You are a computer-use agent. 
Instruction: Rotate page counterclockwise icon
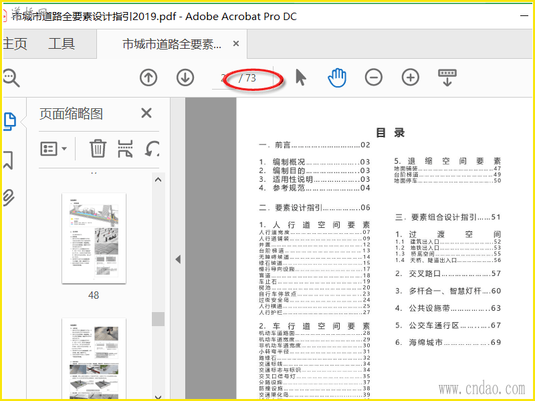(x=152, y=148)
